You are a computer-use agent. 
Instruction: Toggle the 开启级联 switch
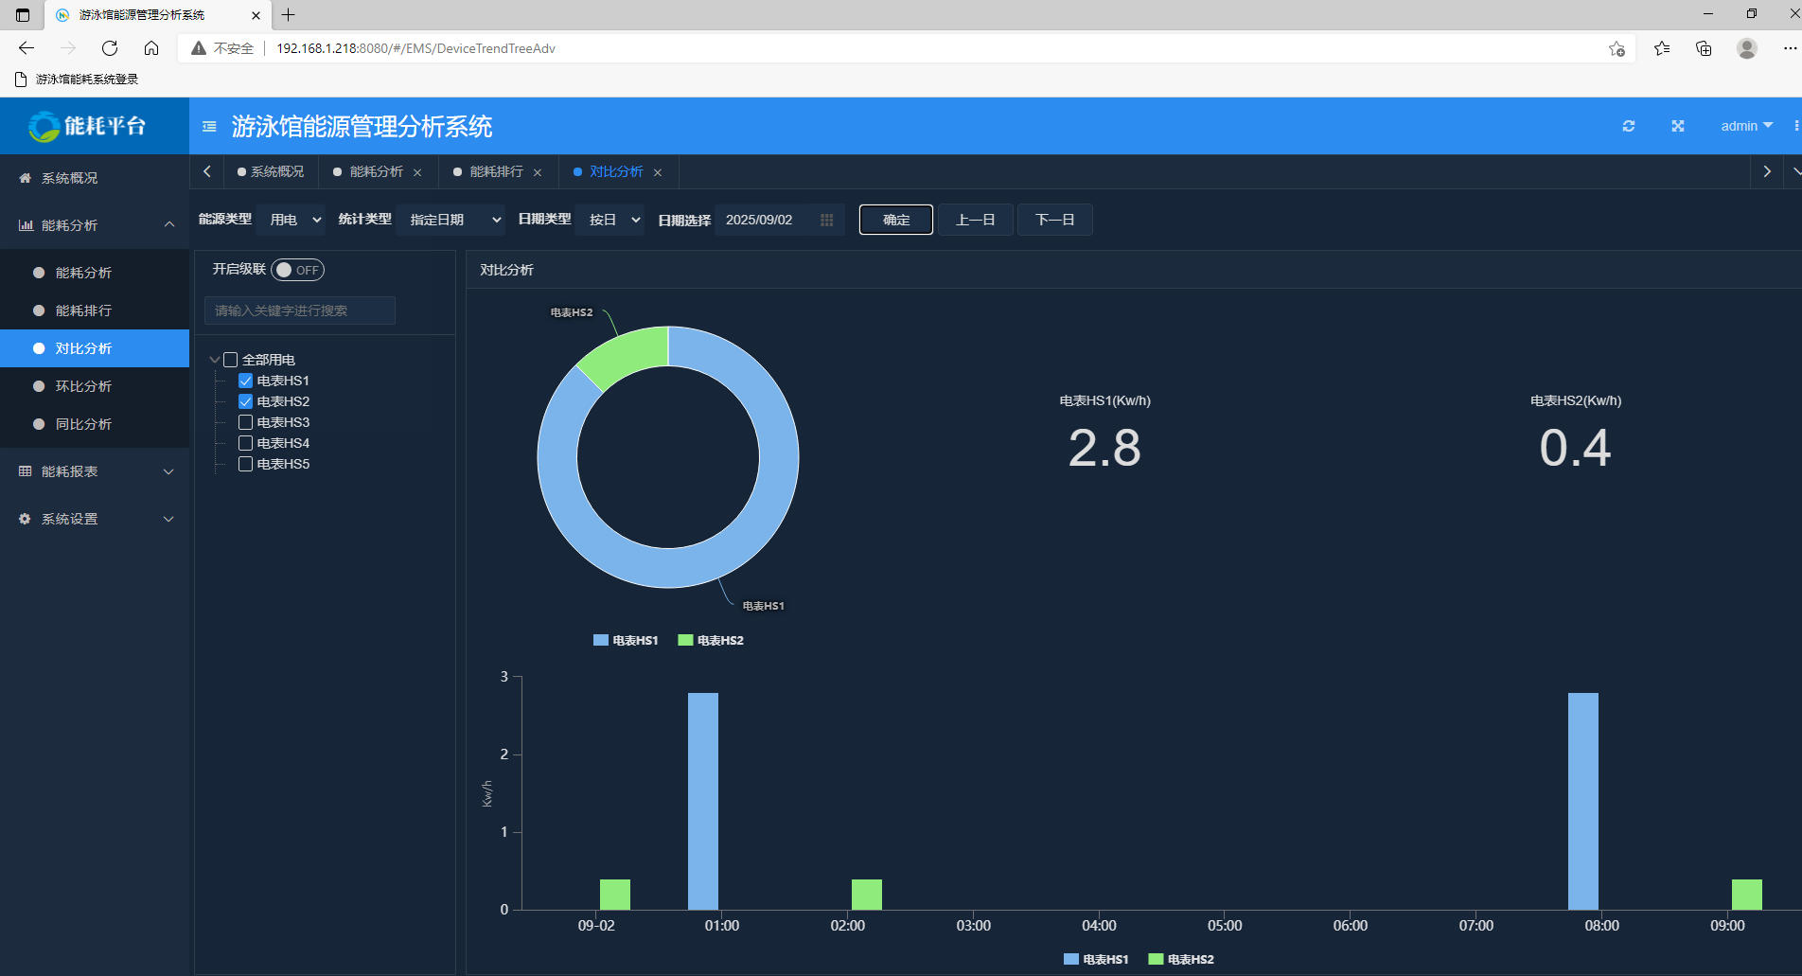[x=297, y=270]
